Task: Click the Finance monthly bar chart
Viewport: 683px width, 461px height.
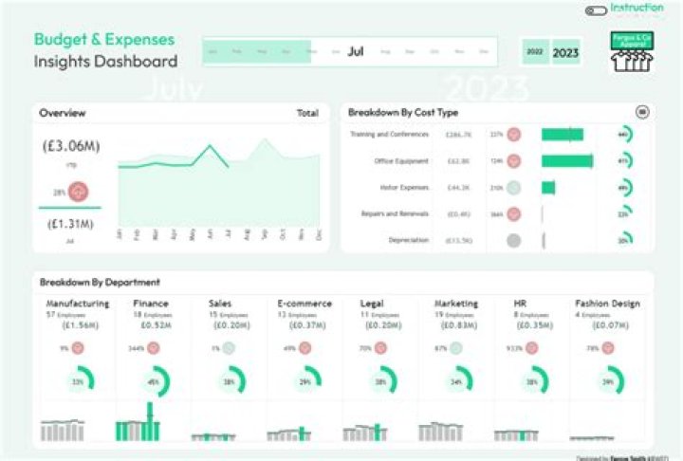Action: tap(152, 427)
